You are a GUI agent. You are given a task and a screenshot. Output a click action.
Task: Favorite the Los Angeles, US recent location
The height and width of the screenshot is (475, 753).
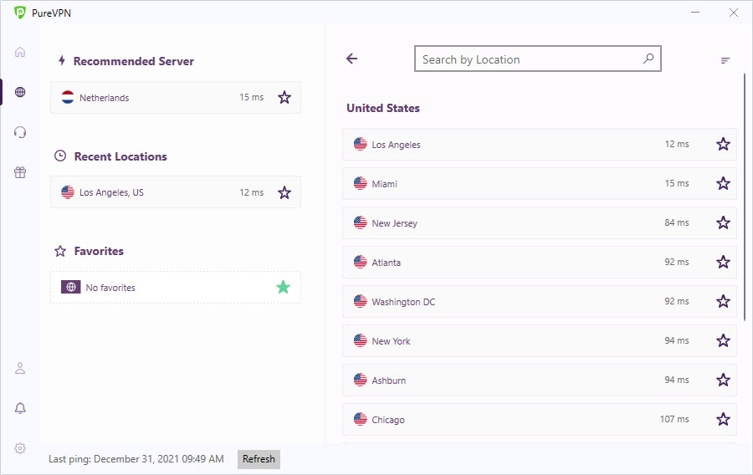(x=284, y=192)
